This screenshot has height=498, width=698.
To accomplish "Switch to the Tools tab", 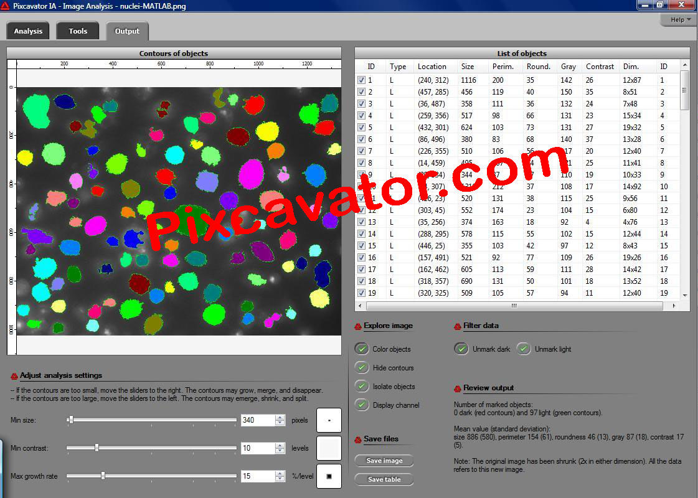I will (x=78, y=31).
